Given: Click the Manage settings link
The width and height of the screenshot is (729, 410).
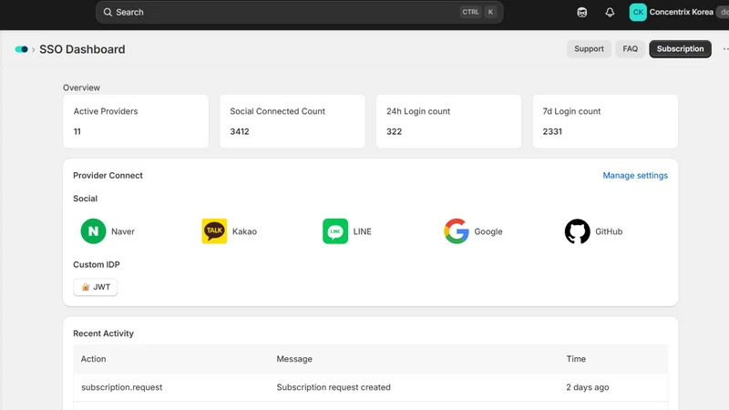Looking at the screenshot, I should (635, 175).
